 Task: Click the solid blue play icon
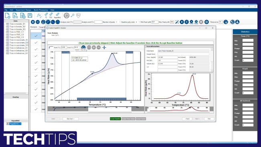(x=182, y=22)
